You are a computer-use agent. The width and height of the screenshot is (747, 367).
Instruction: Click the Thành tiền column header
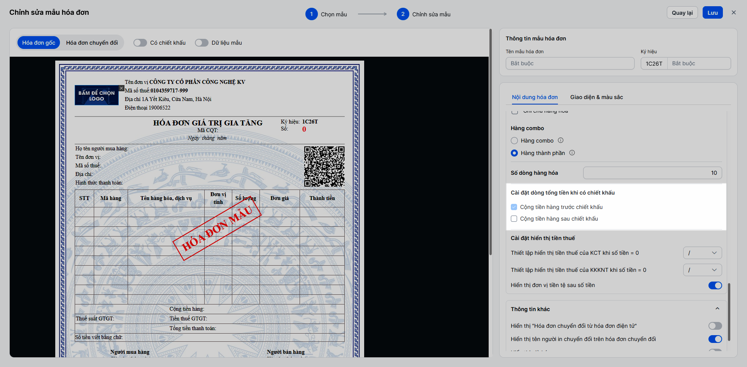[x=322, y=198]
